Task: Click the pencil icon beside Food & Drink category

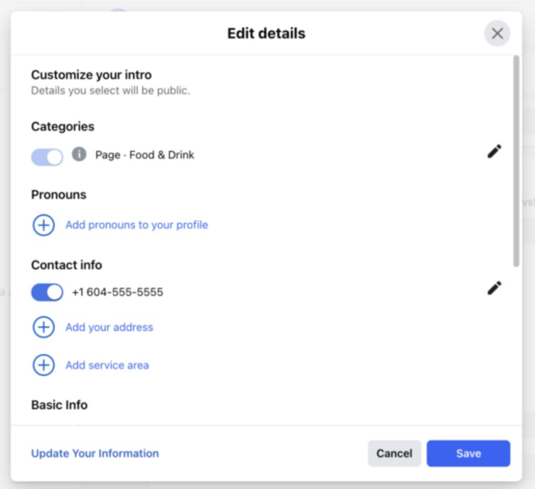Action: coord(494,152)
